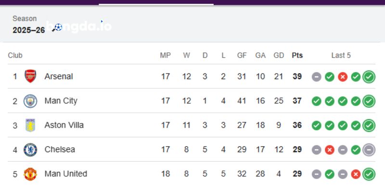Click Arsenal's circled latest win icon

point(369,77)
